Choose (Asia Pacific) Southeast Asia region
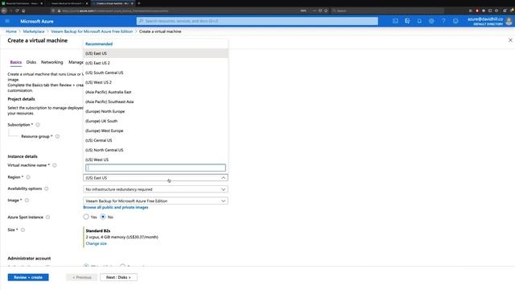The height and width of the screenshot is (290, 515). point(155,101)
